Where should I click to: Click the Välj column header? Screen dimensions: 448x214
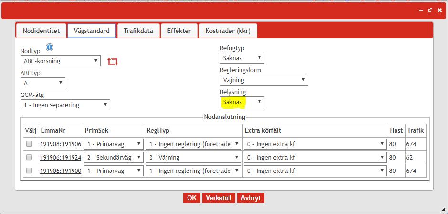pos(31,131)
